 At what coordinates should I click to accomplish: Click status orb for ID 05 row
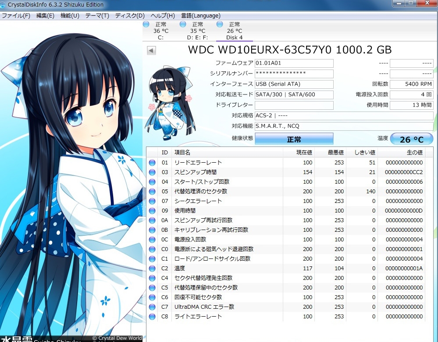[152, 192]
